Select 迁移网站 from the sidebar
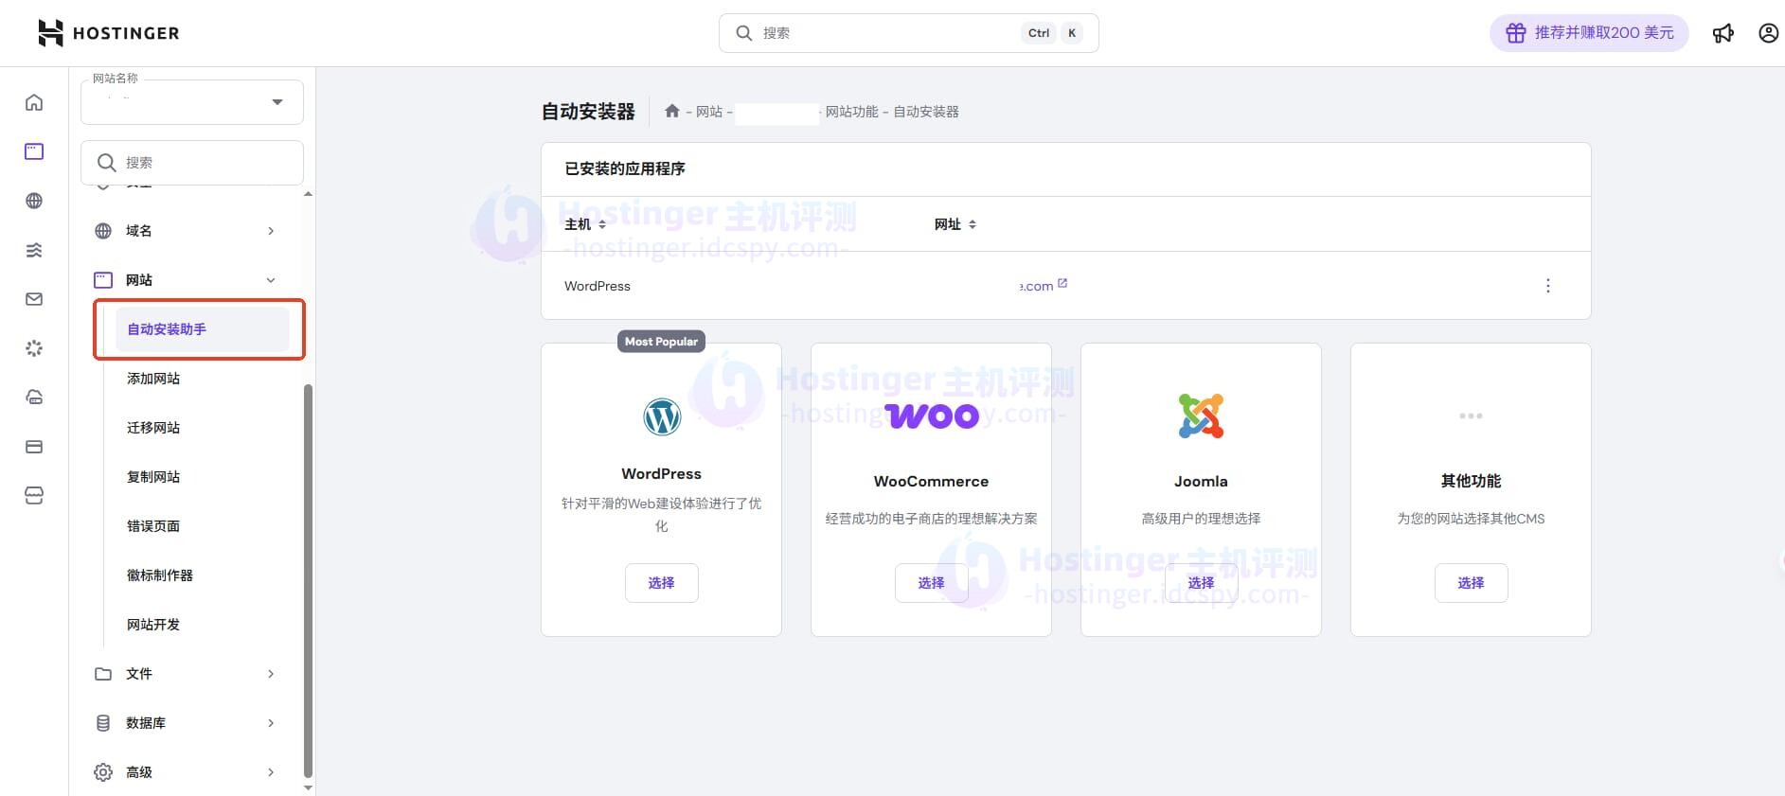 [x=153, y=428]
